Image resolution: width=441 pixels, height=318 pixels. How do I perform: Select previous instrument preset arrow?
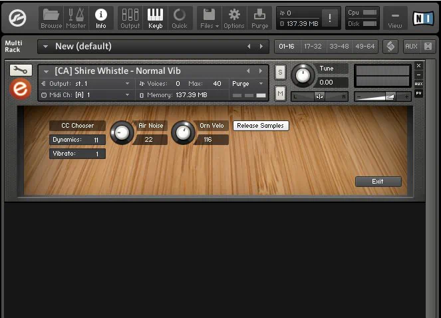pyautogui.click(x=248, y=71)
